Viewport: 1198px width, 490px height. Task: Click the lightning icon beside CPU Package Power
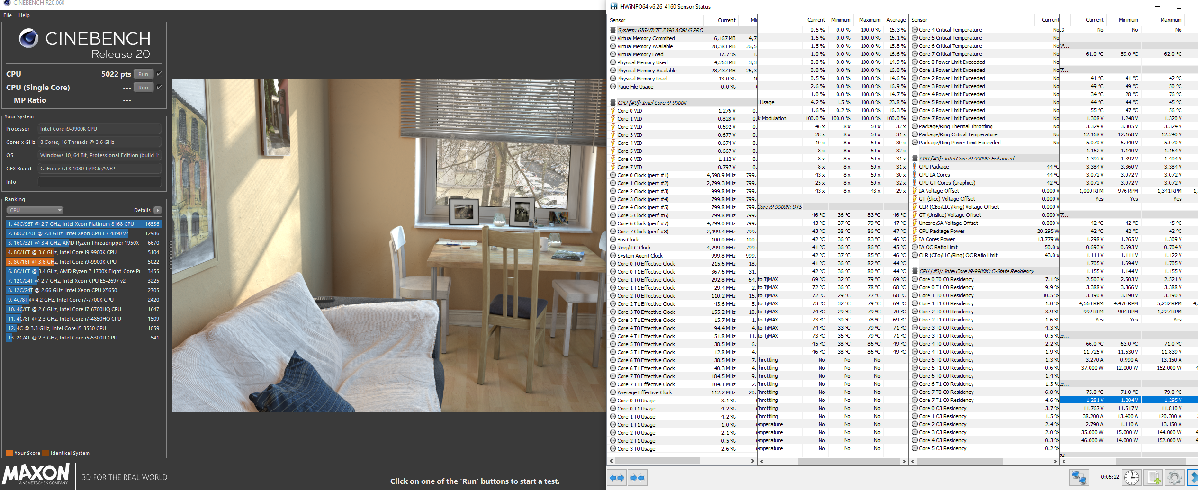(915, 231)
